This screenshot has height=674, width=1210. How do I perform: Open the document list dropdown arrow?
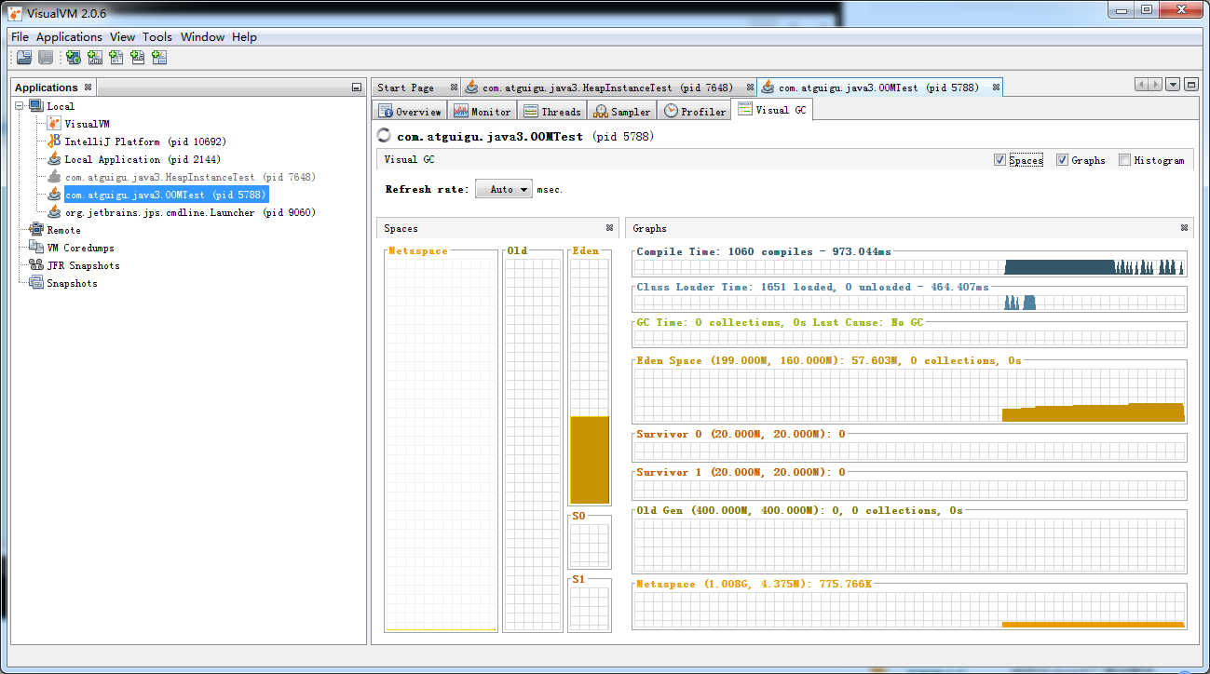click(1173, 85)
